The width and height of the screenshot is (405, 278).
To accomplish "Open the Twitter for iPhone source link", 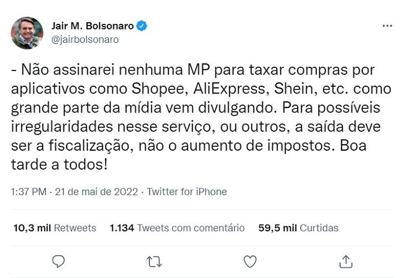I will 187,191.
